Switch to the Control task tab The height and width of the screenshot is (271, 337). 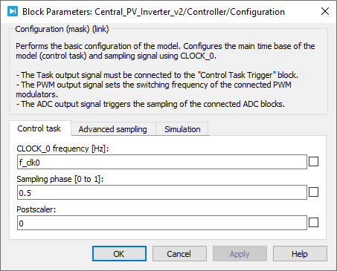[x=39, y=128]
